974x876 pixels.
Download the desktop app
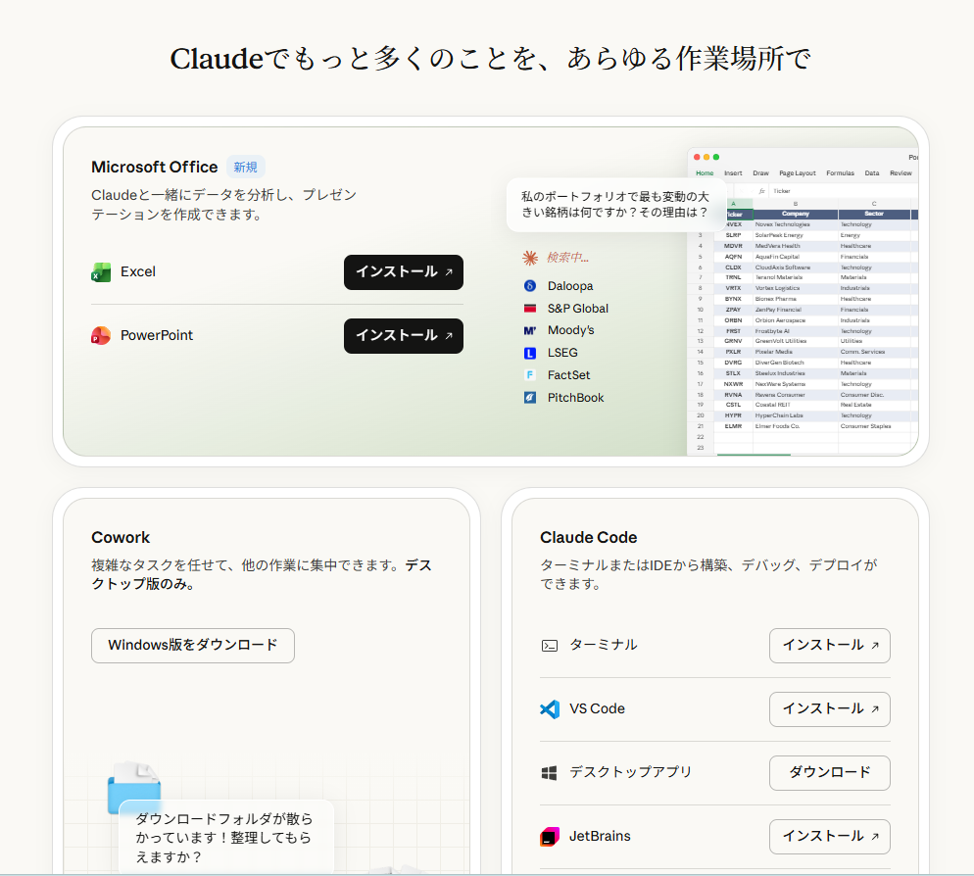(829, 773)
